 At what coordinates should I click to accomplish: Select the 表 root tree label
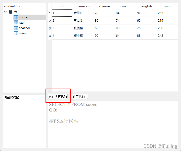coord(16,12)
